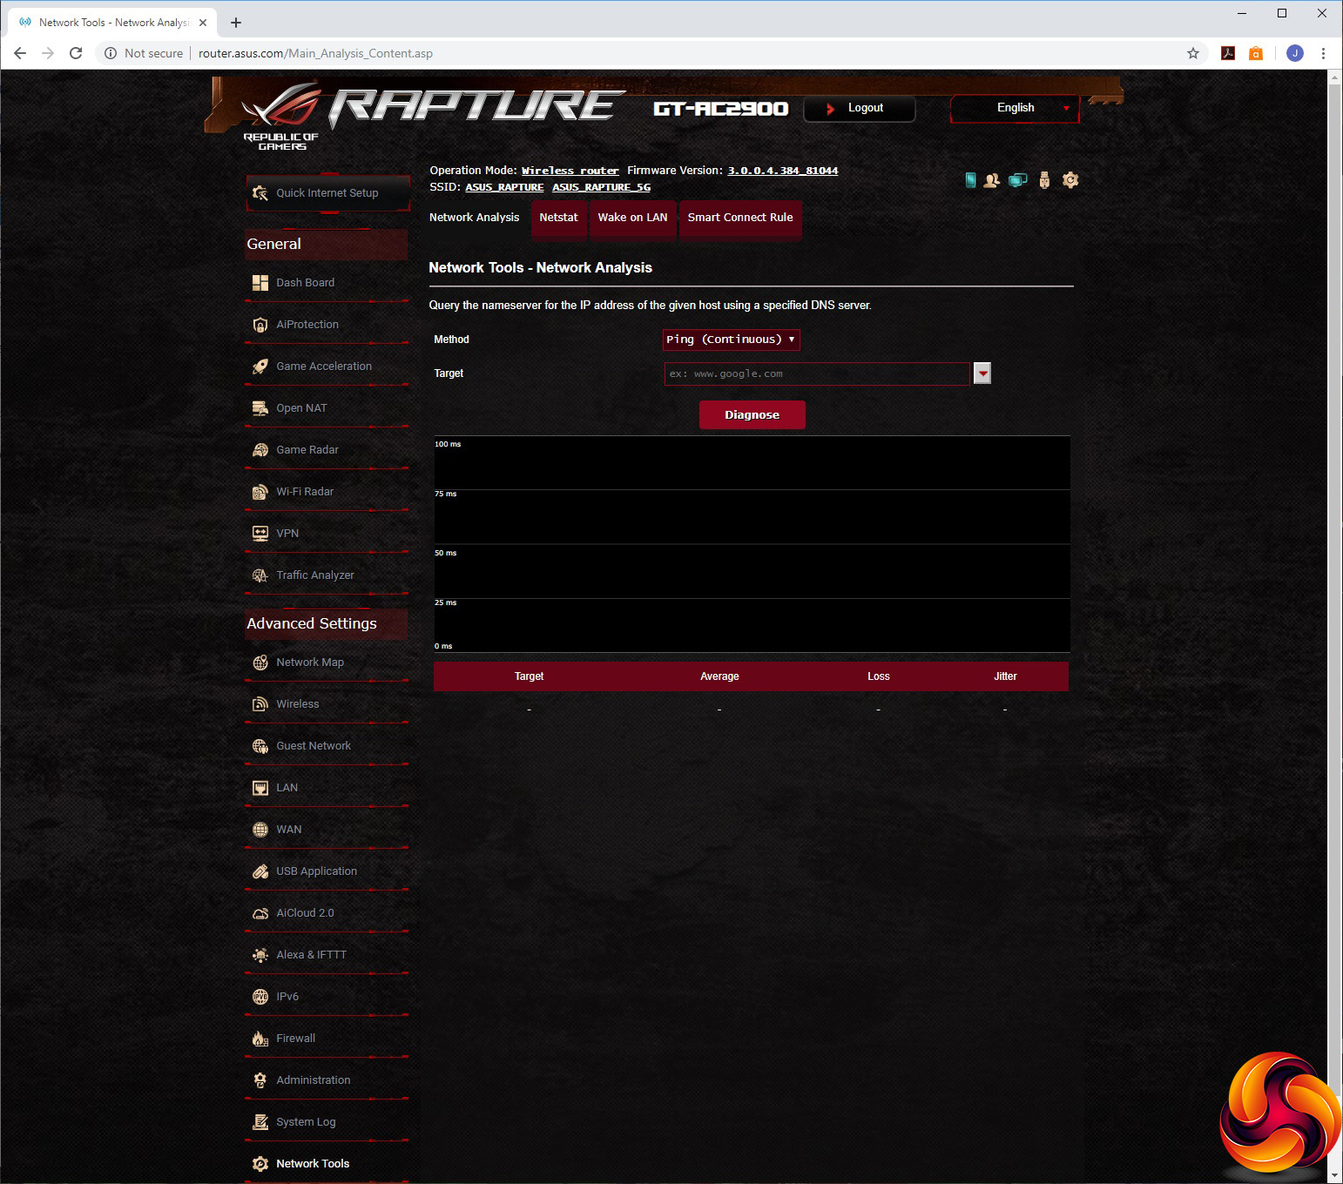Click the Wi-Fi Radar icon
The height and width of the screenshot is (1184, 1343).
point(260,491)
